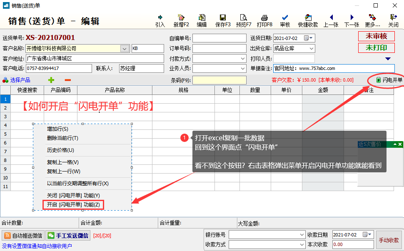The width and height of the screenshot is (404, 251).
Task: Select row number 11 header
Action: coord(5,186)
